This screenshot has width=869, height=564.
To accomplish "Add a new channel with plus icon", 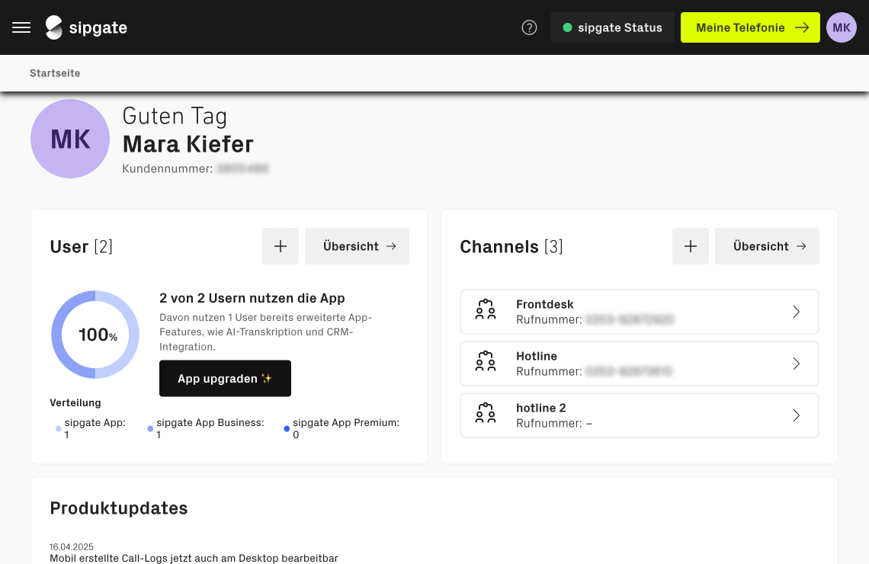I will click(x=691, y=246).
